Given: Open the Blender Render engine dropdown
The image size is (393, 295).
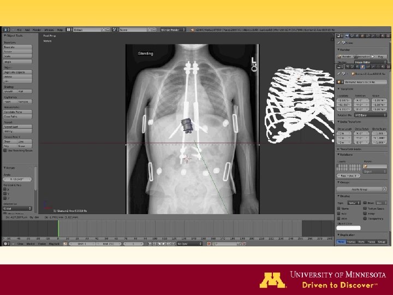Looking at the screenshot, I should click(x=173, y=29).
